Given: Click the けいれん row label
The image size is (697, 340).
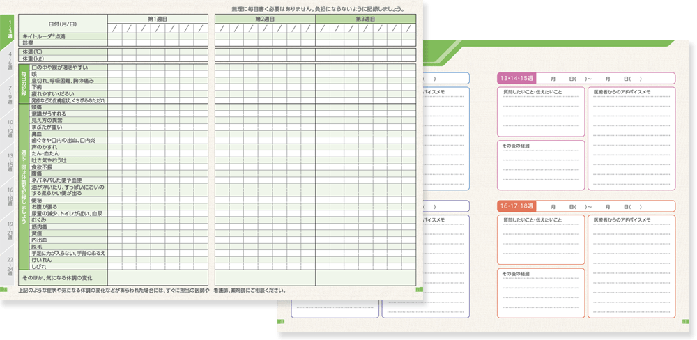Looking at the screenshot, I should [x=68, y=260].
